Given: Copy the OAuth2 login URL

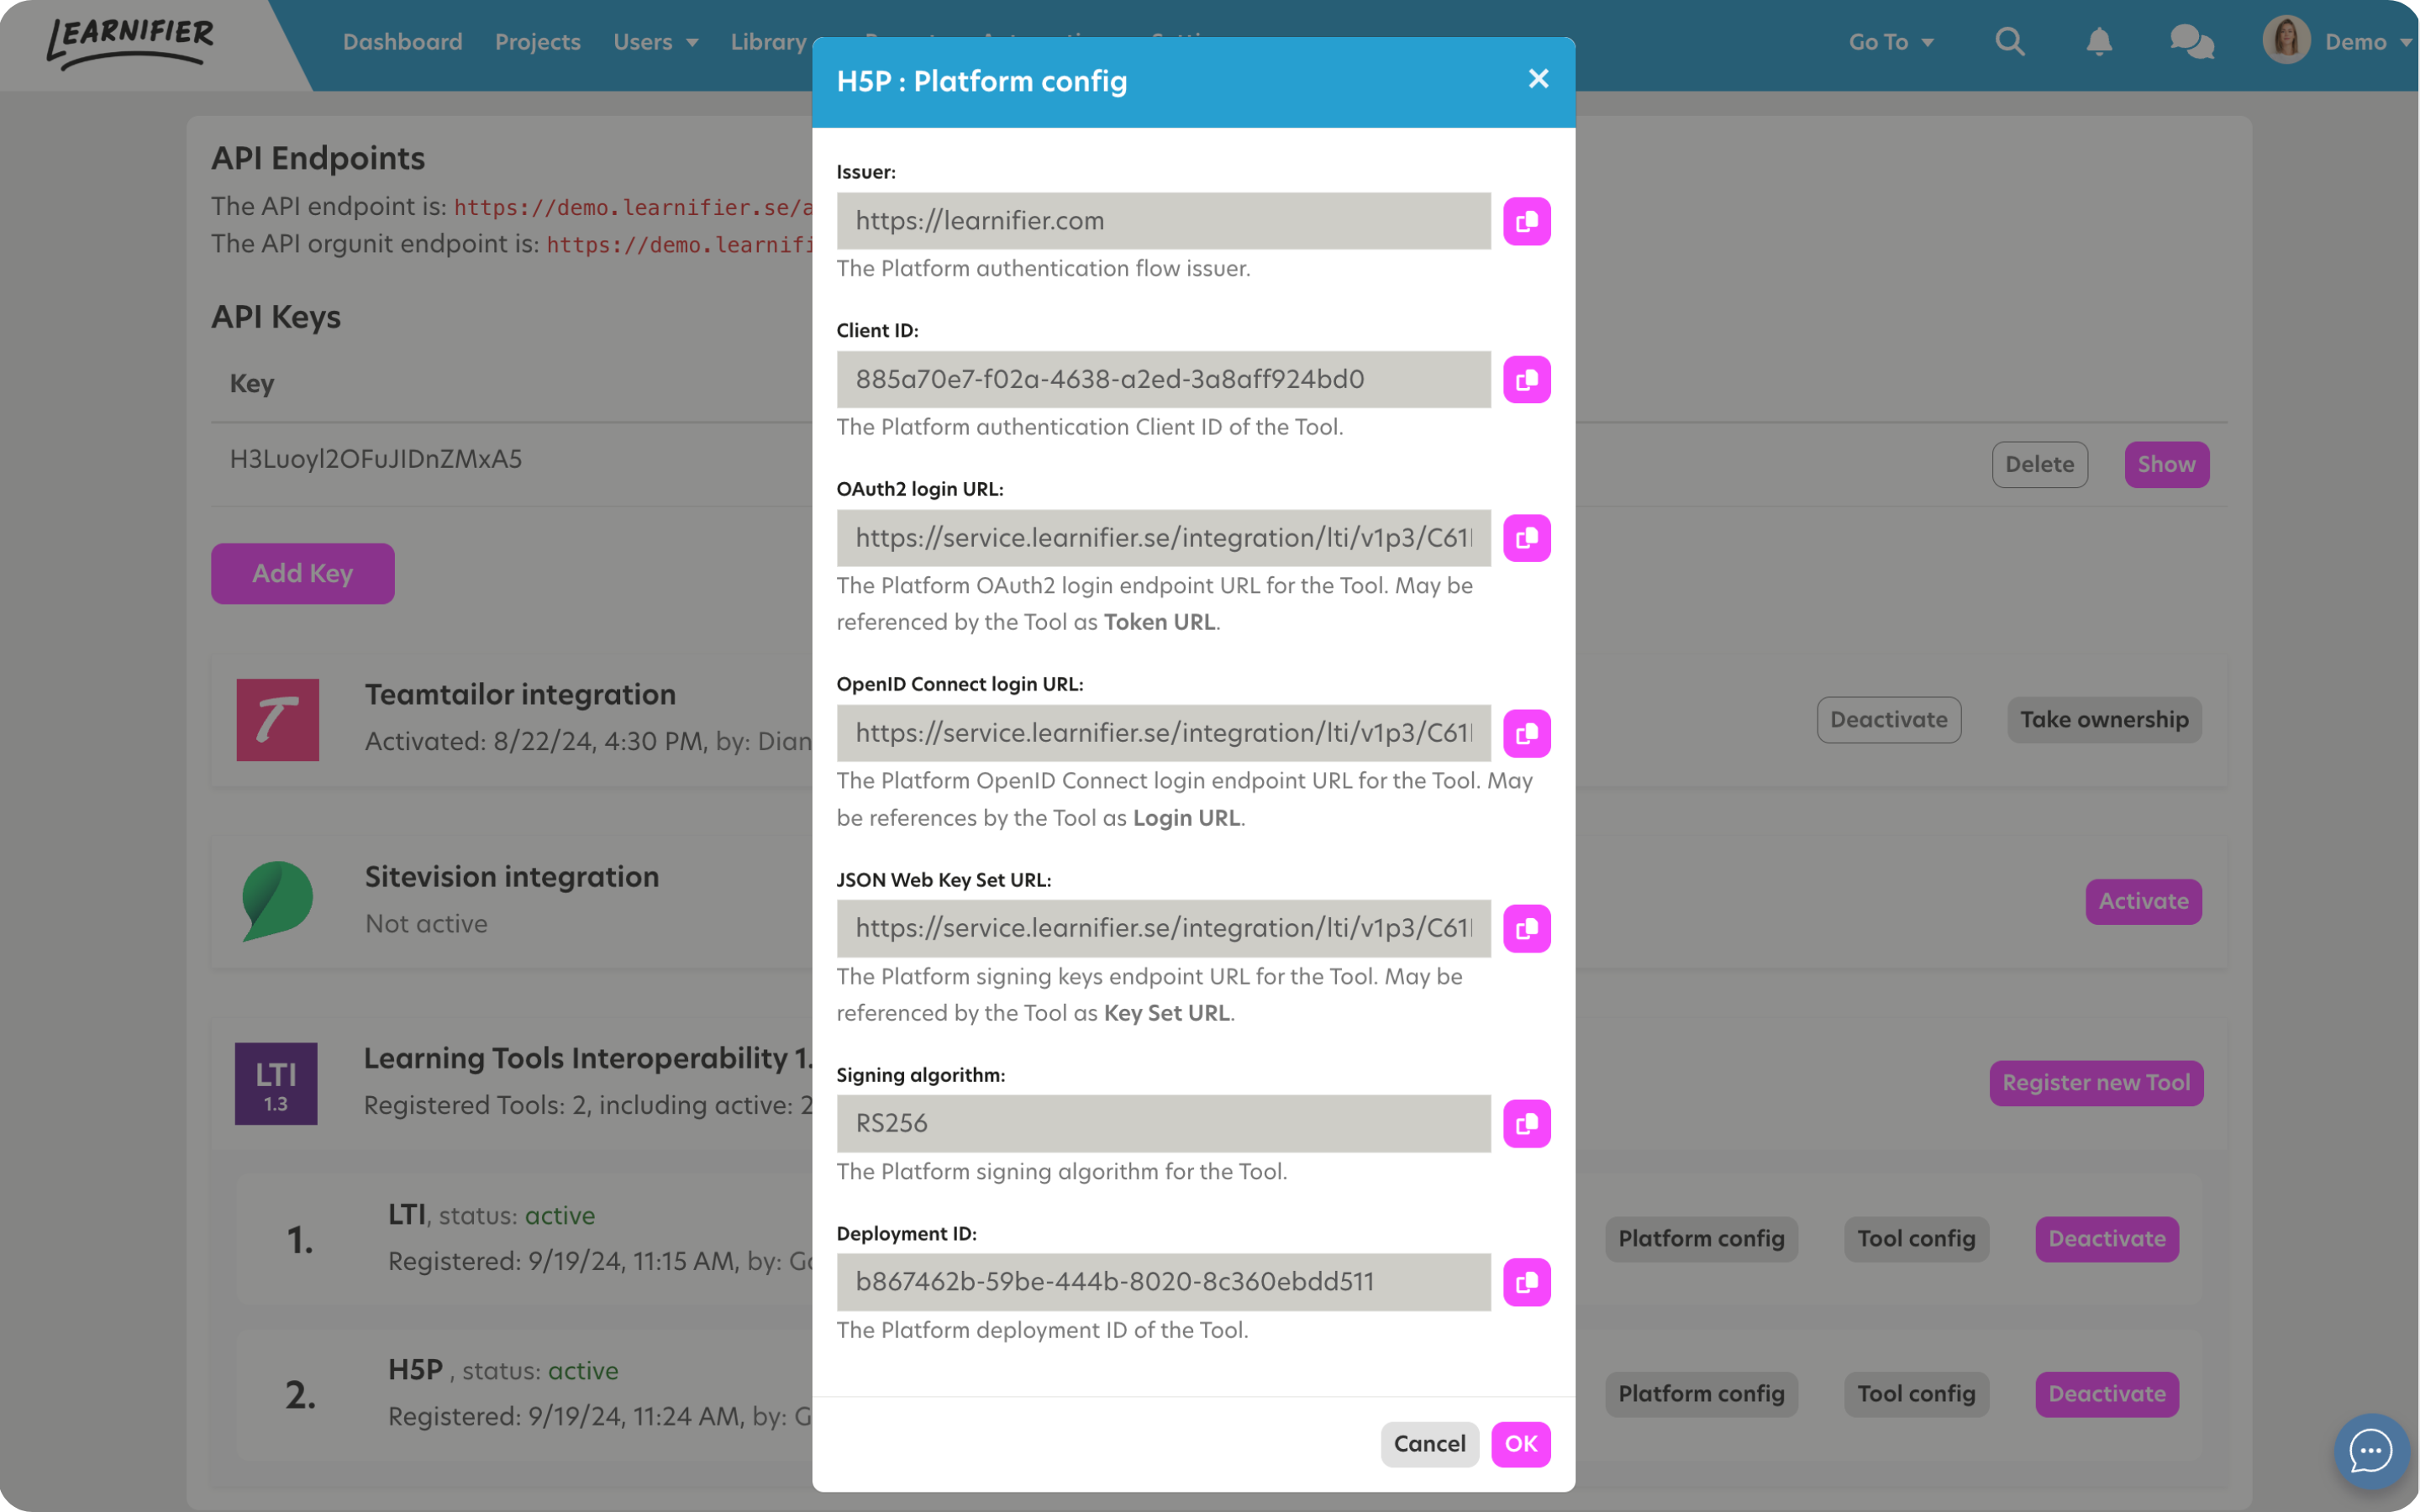Looking at the screenshot, I should point(1526,538).
